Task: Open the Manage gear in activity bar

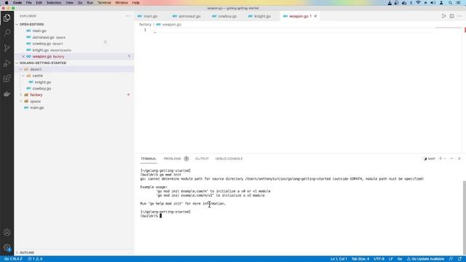Action: pyautogui.click(x=7, y=247)
